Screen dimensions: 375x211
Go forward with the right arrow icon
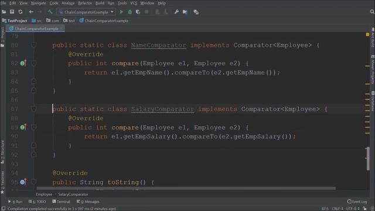(40, 12)
